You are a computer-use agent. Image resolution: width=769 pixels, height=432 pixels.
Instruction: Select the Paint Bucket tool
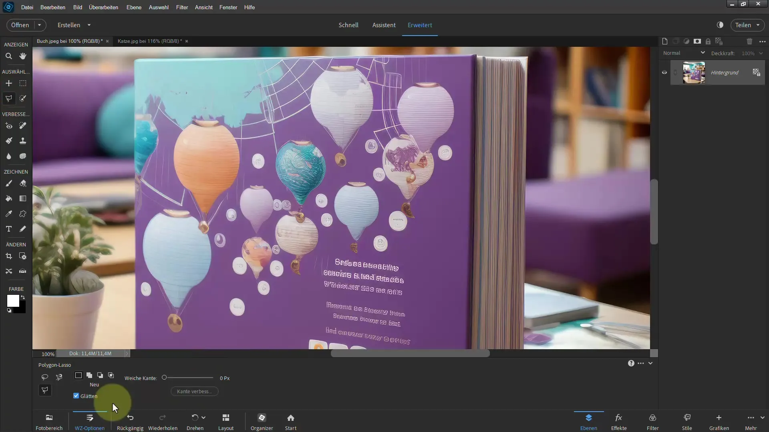click(x=8, y=198)
